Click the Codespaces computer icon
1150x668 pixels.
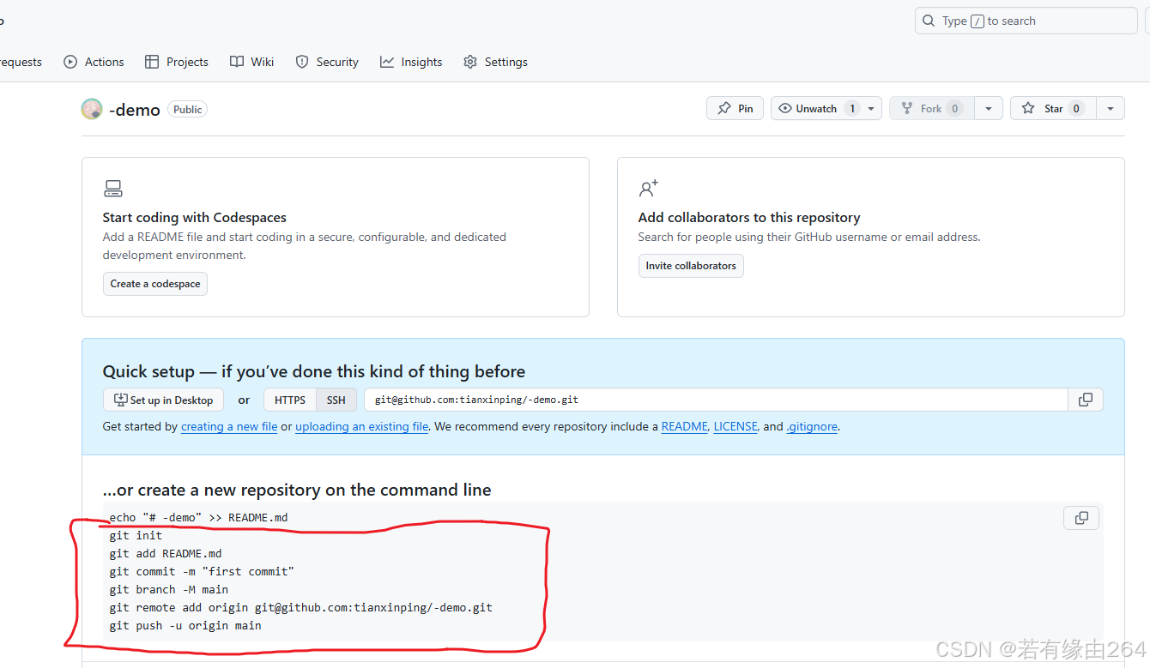(113, 189)
